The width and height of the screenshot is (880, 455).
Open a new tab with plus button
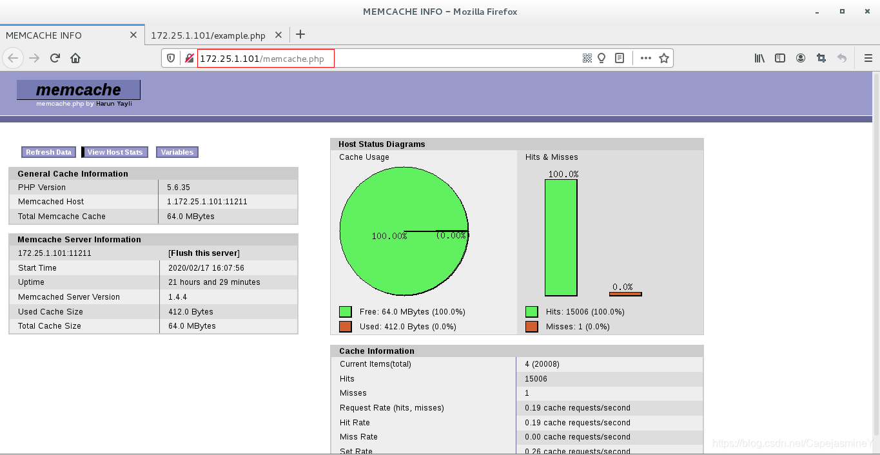tap(300, 35)
